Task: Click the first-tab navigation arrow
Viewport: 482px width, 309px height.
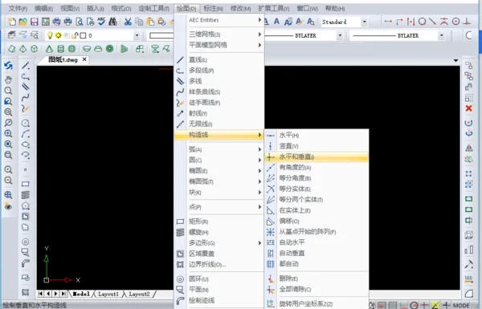Action: [41, 294]
